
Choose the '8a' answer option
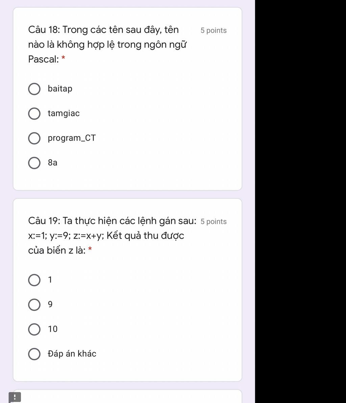(x=34, y=163)
